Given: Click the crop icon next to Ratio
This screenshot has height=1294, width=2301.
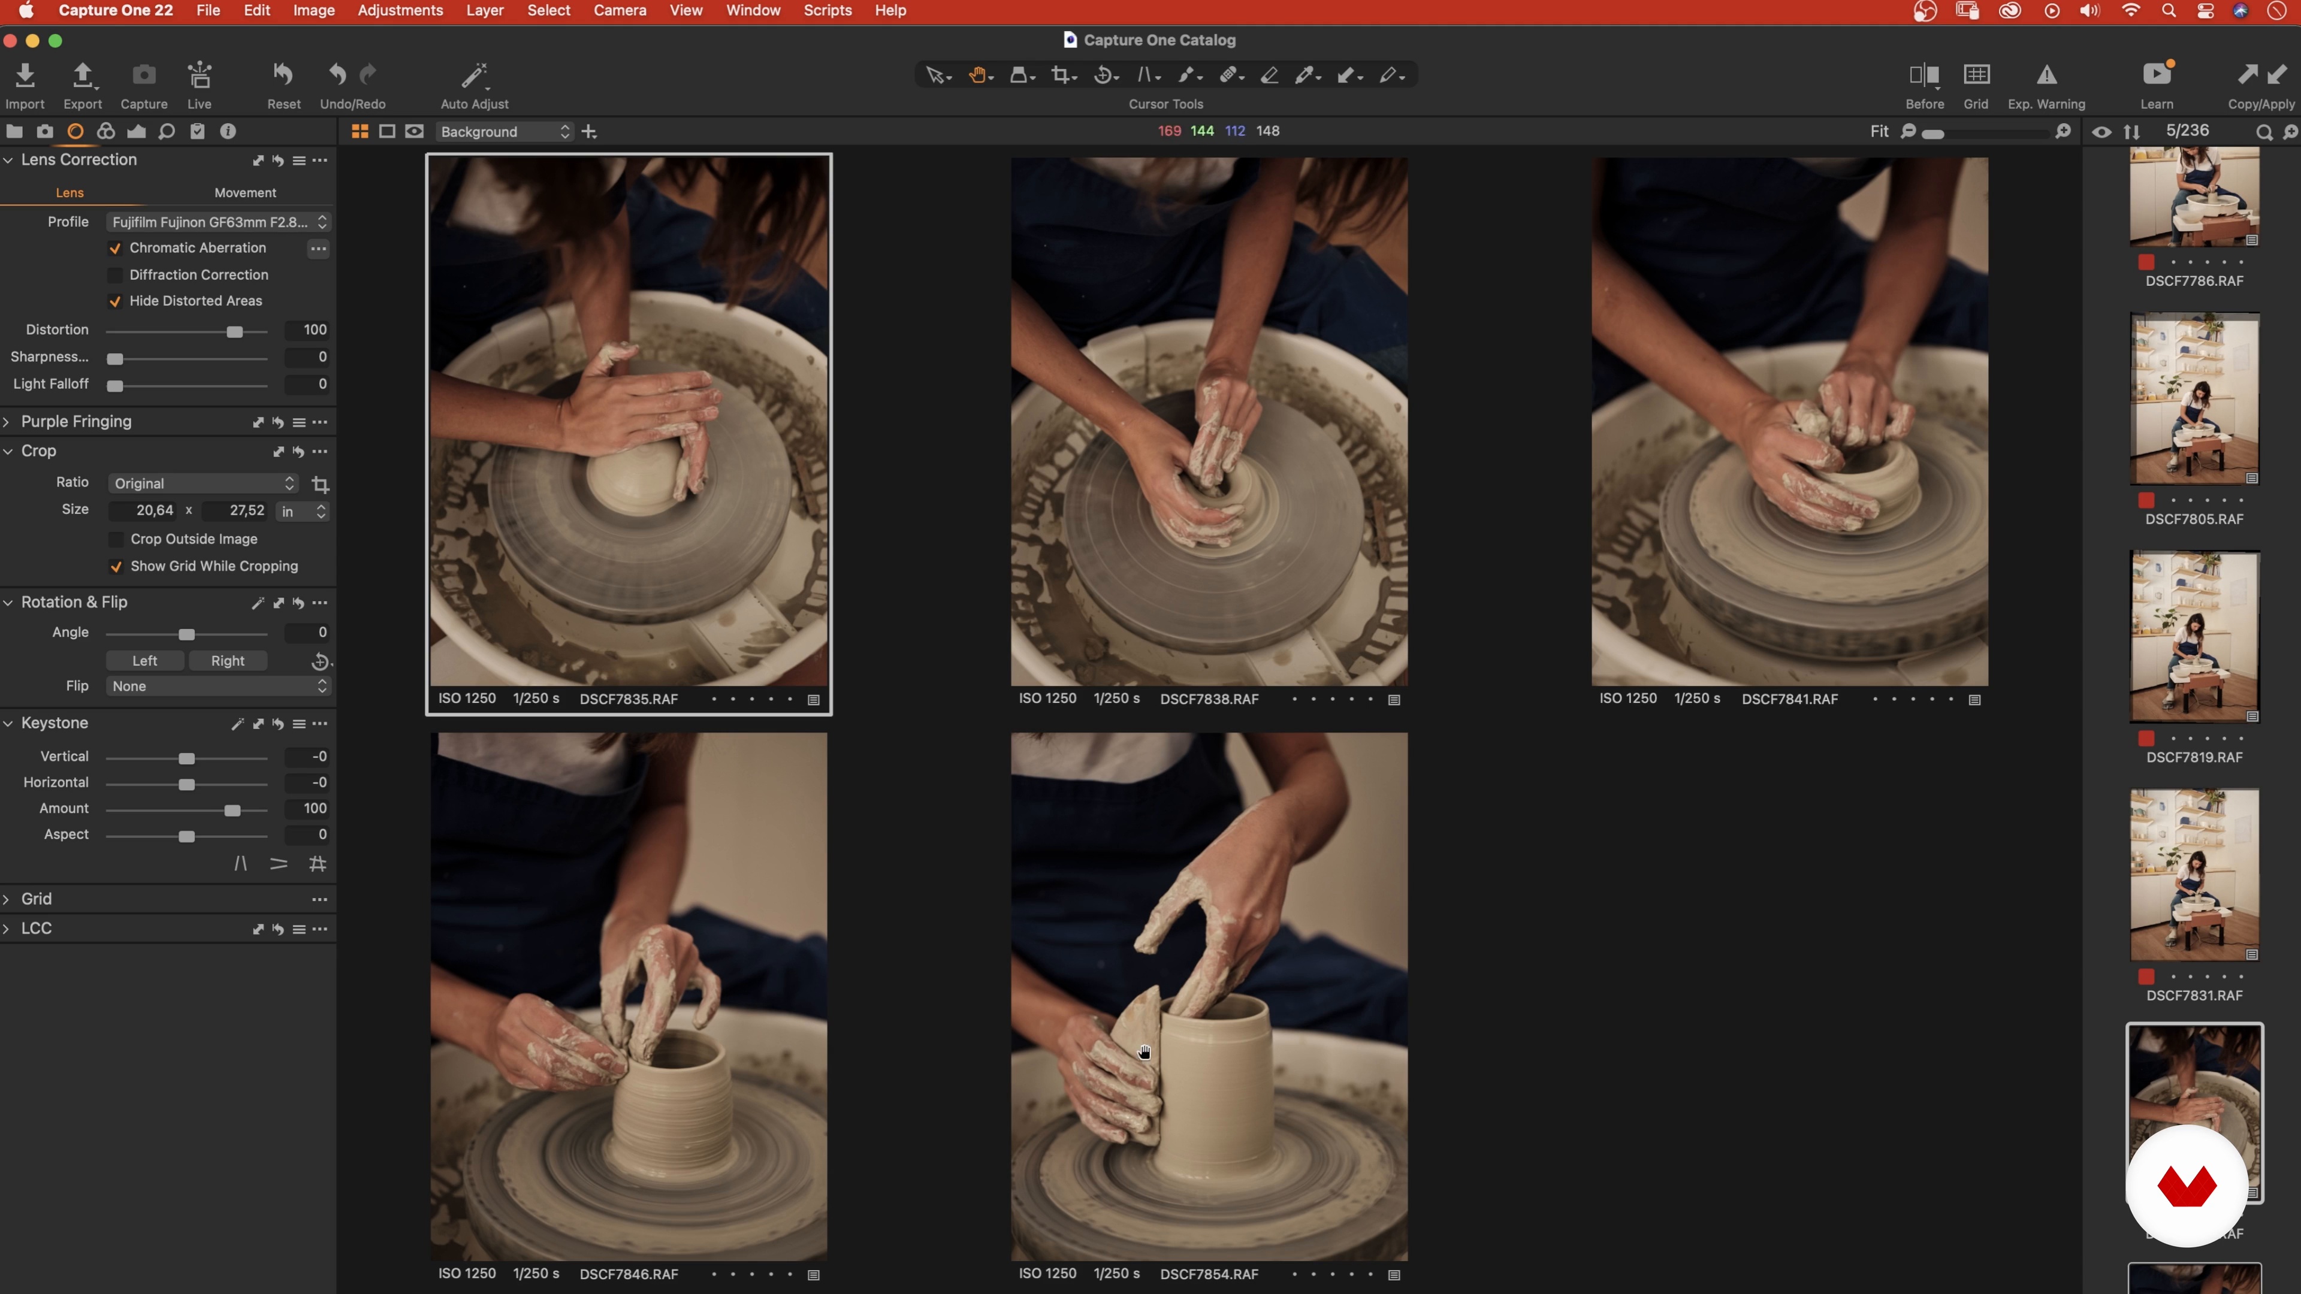Looking at the screenshot, I should tap(321, 485).
